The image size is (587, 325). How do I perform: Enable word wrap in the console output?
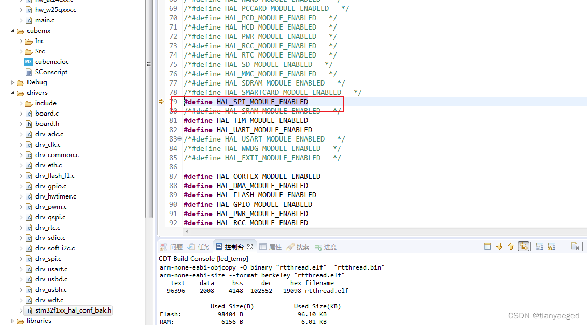tap(564, 246)
